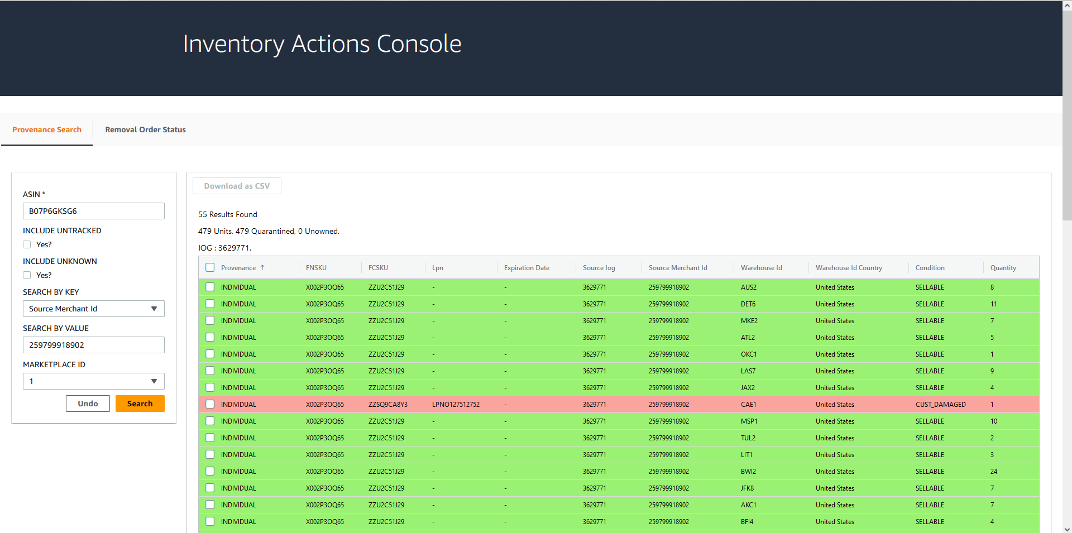Download the results as CSV
The height and width of the screenshot is (533, 1072).
(237, 186)
